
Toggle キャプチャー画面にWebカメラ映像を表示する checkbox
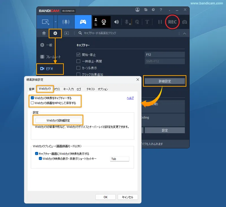(x=36, y=153)
